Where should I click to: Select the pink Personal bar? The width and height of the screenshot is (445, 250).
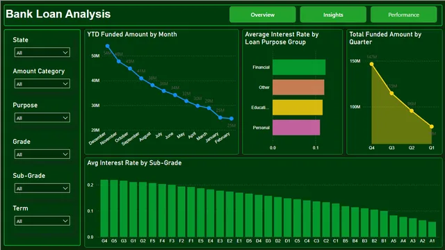pos(296,128)
